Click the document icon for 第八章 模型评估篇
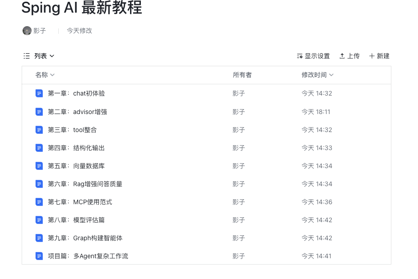Viewport: 418px width, 279px height. 39,220
